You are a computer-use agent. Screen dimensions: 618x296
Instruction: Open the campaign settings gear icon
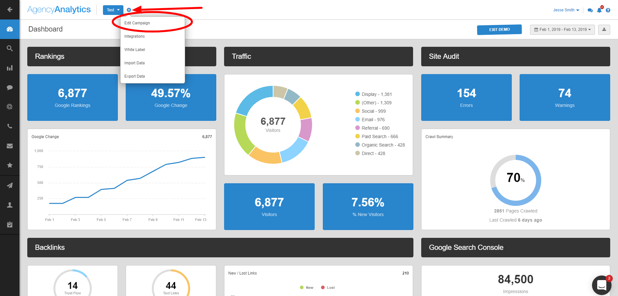click(x=129, y=10)
